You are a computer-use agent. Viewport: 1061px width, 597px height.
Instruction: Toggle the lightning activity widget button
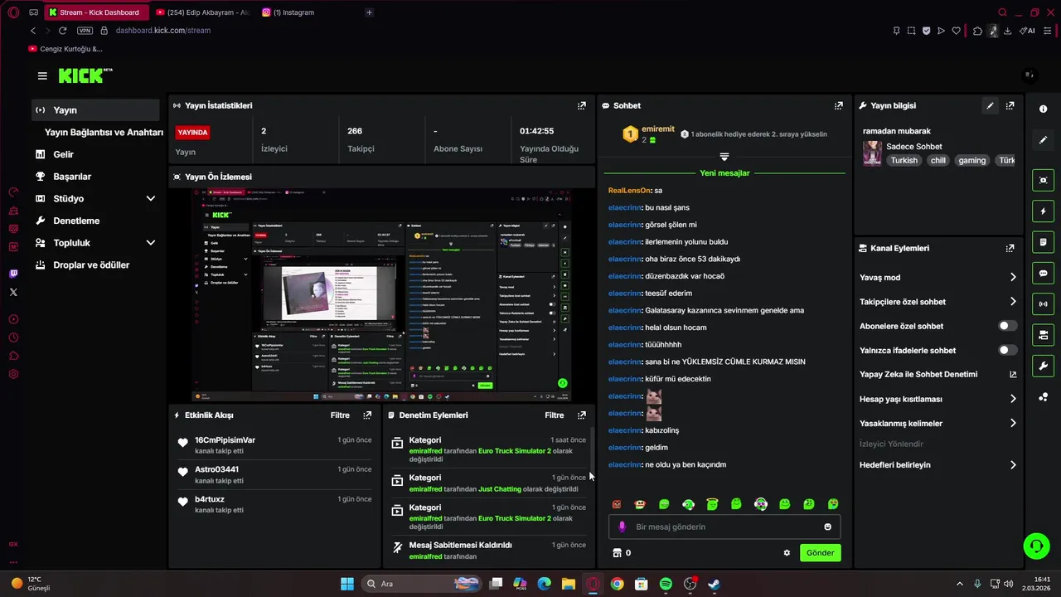1043,211
